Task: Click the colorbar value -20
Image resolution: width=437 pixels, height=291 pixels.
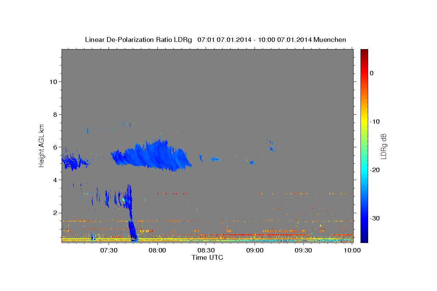Action: 375,170
